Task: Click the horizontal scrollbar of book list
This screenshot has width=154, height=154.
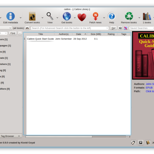Action: pos(59,137)
